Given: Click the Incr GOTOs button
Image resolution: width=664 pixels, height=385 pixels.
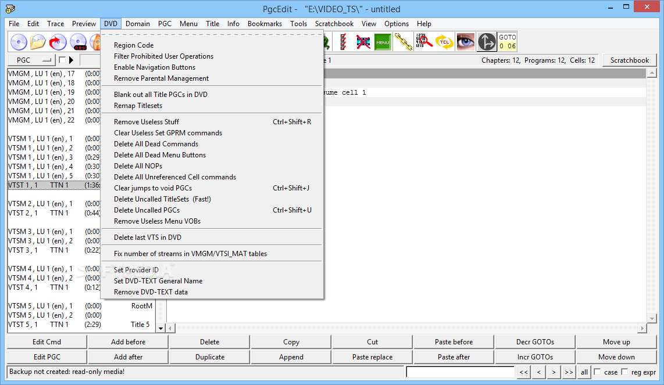Looking at the screenshot, I should (535, 357).
